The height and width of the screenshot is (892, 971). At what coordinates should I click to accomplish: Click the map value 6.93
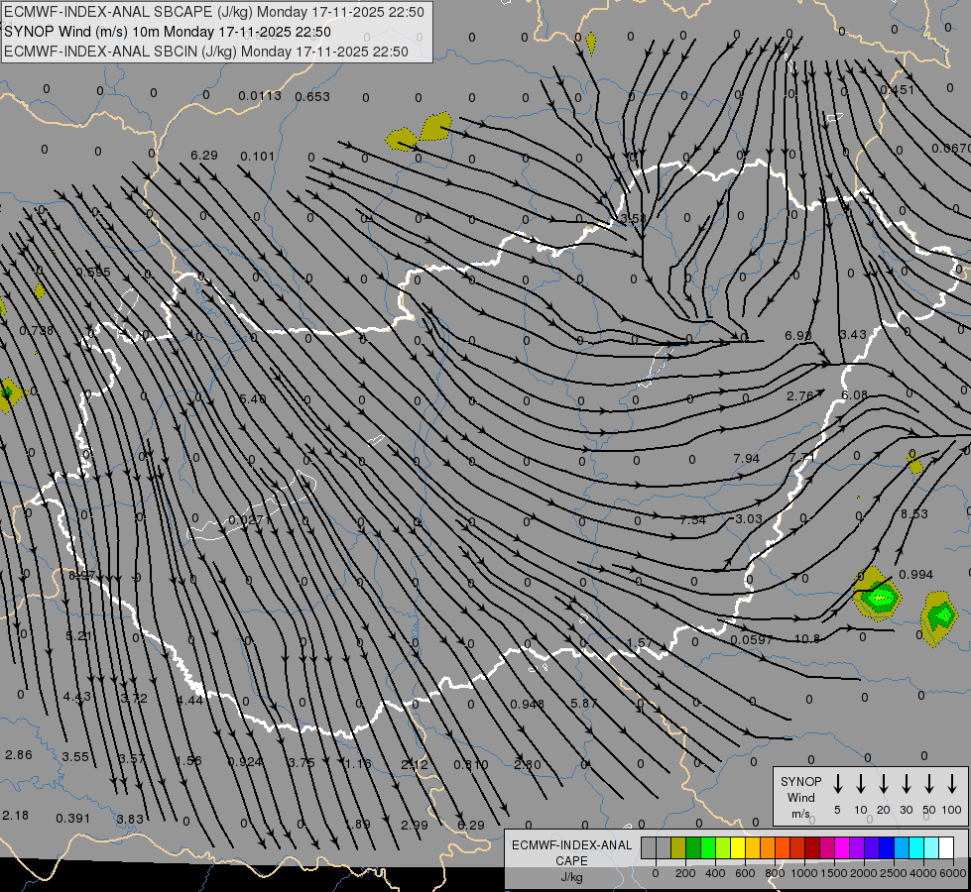pos(797,335)
